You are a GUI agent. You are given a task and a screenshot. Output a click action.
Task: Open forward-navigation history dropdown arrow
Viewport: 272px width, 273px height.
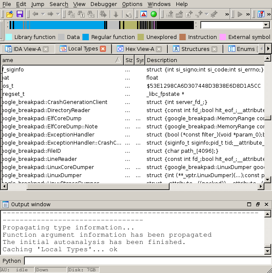click(58, 14)
